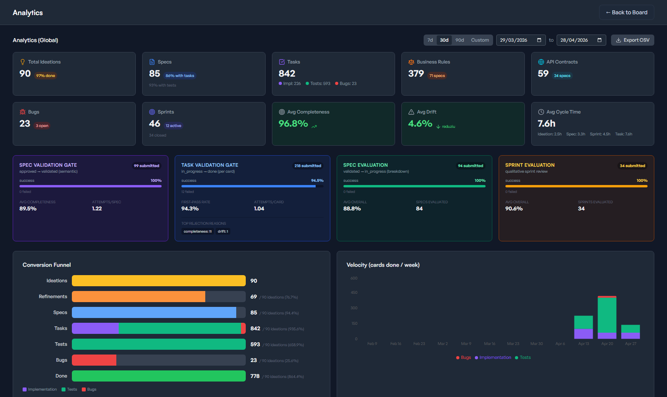This screenshot has height=397, width=667.
Task: Click inside the 29/03/2026 date input field
Action: (514, 40)
